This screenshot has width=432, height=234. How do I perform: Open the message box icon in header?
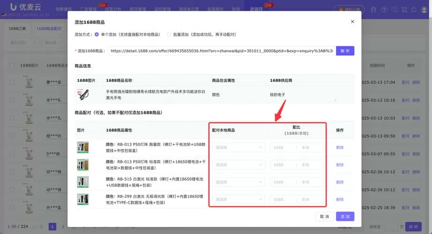[x=395, y=10]
